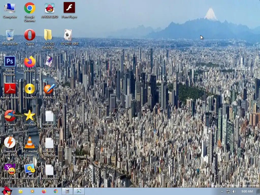Viewport: 260px width, 195px height.
Task: Switch to the picture viewer taskbar app
Action: 79,191
